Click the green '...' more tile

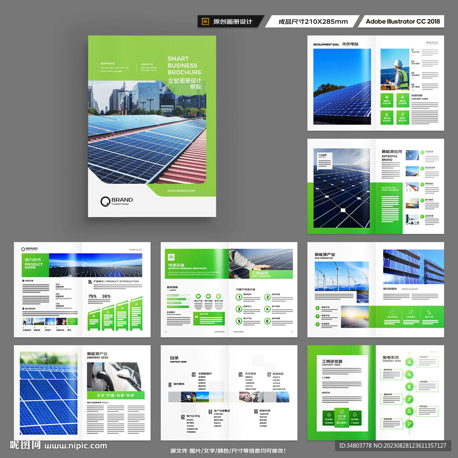(x=72, y=322)
